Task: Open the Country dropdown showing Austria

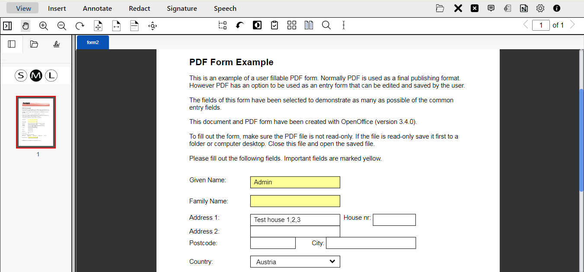Action: click(332, 261)
